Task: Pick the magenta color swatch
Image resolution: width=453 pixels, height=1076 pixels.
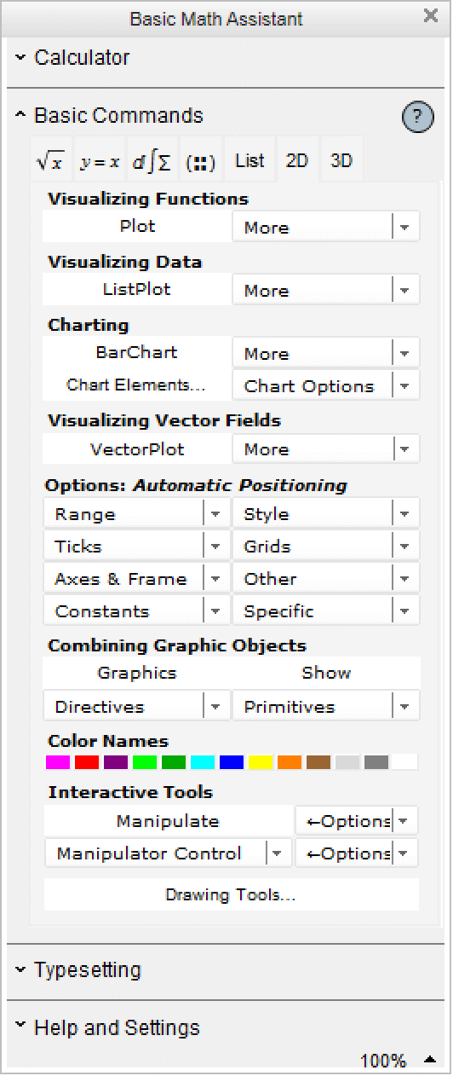Action: [x=58, y=762]
